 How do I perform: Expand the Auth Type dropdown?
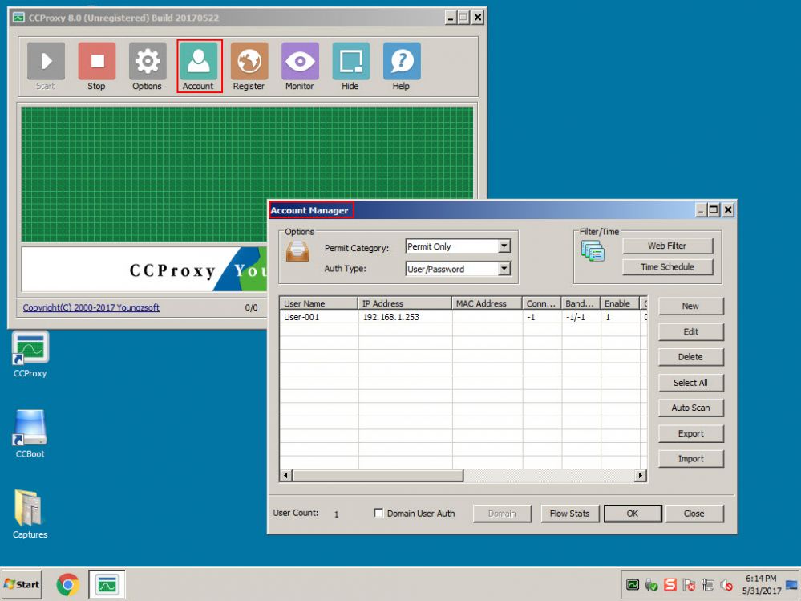504,269
